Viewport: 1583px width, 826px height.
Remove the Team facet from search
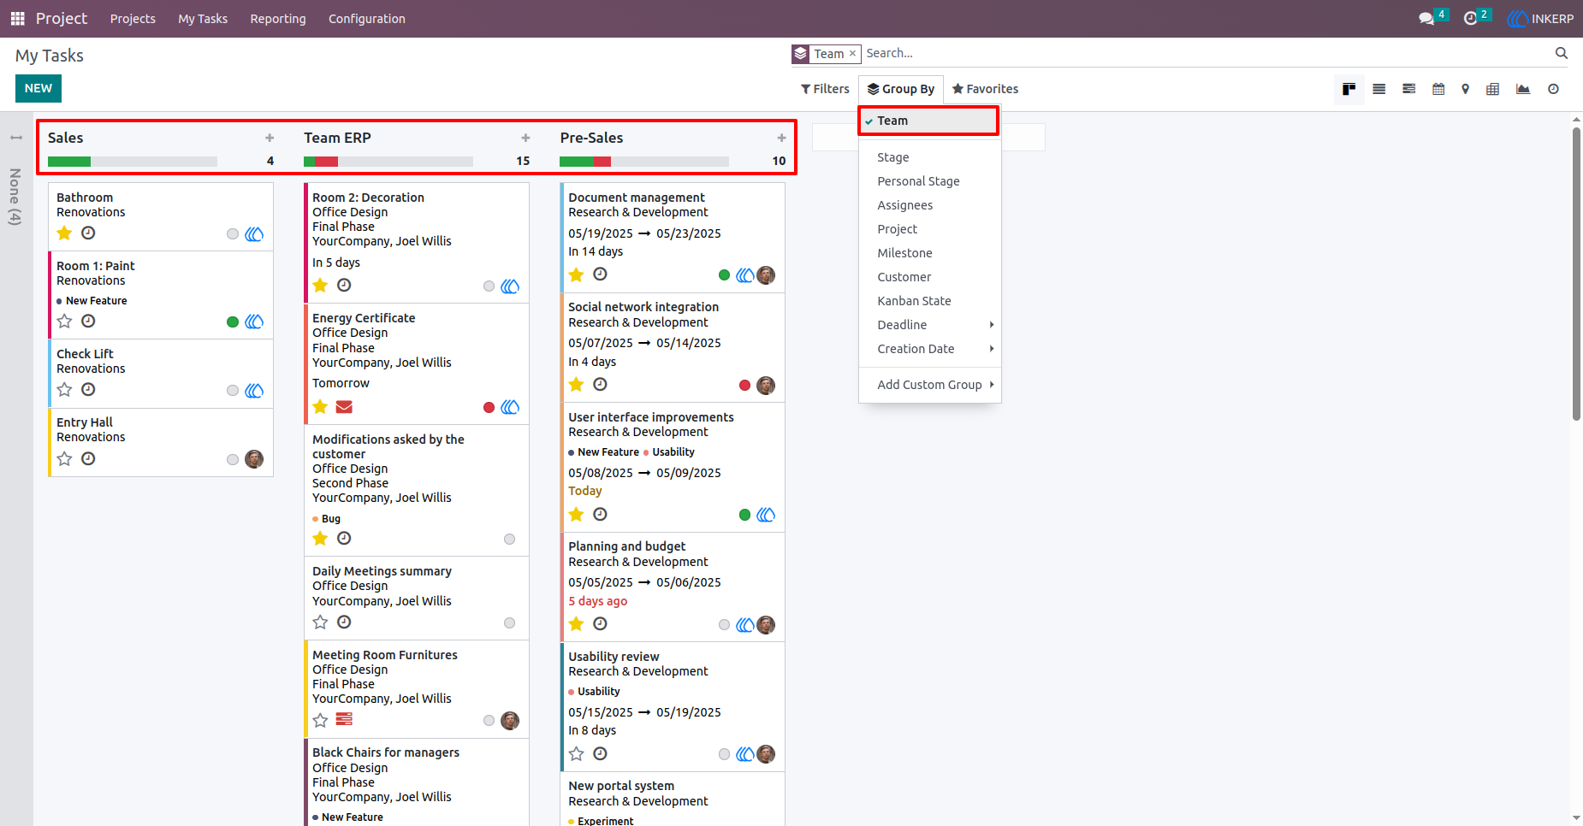tap(852, 53)
